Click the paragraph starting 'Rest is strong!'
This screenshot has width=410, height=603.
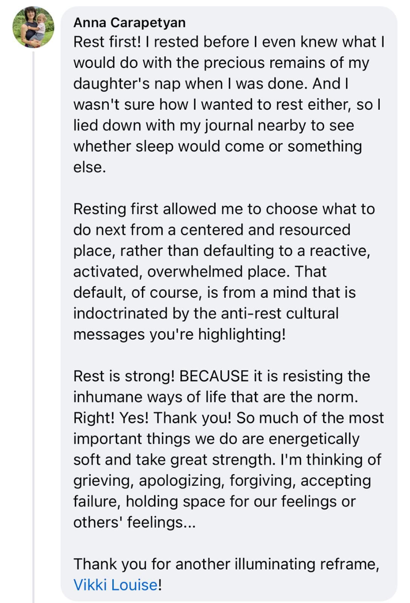point(229,449)
